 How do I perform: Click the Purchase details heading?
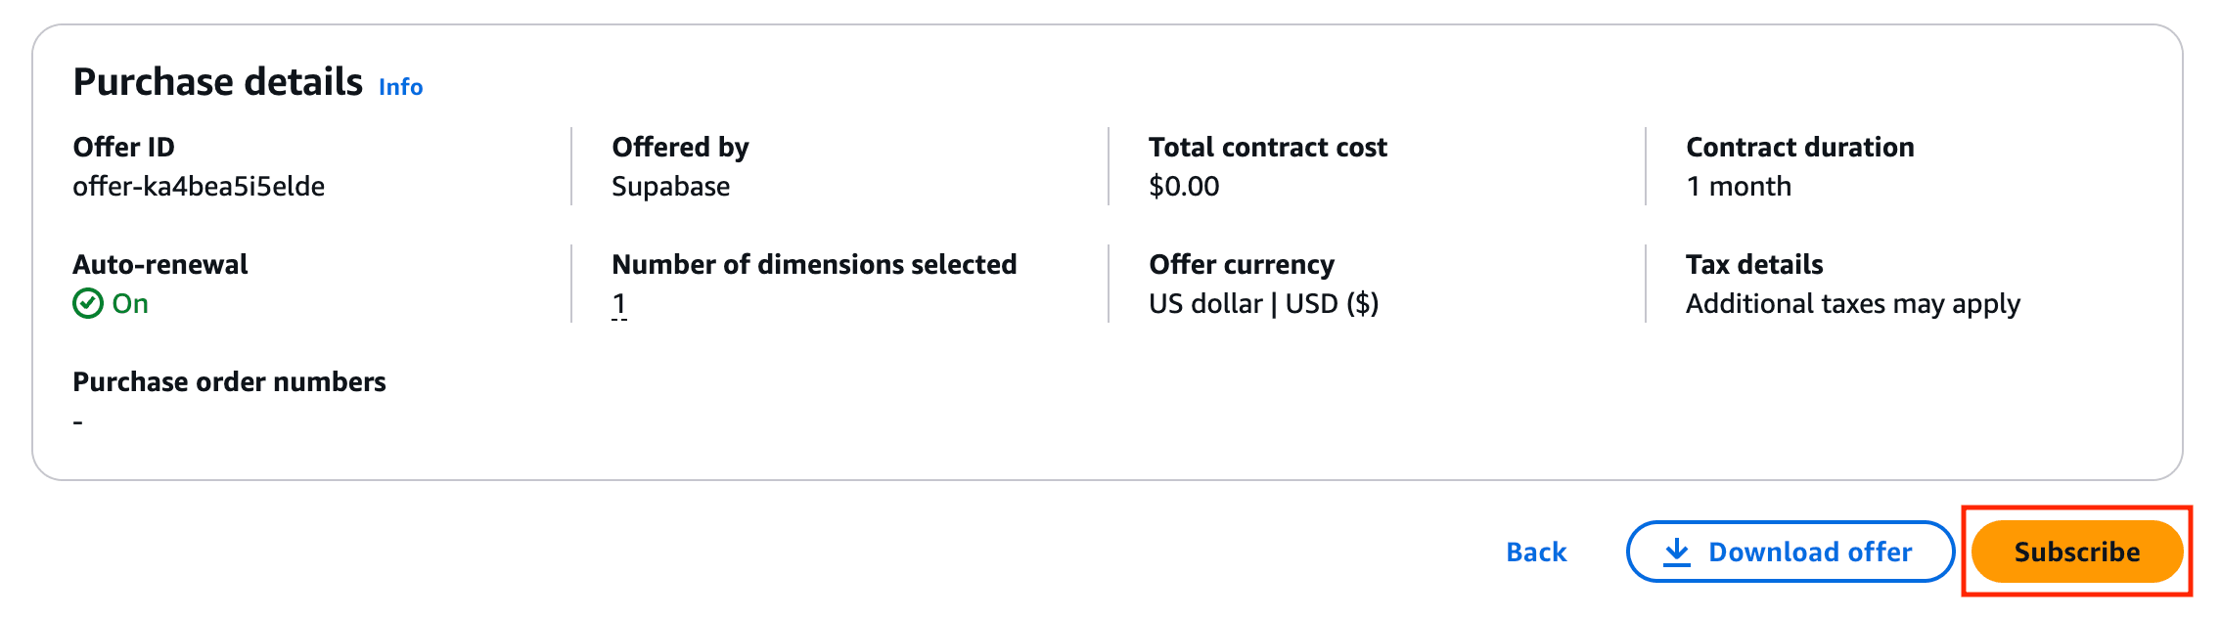click(217, 82)
